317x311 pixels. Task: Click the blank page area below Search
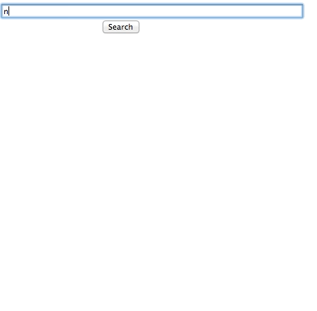[121, 94]
